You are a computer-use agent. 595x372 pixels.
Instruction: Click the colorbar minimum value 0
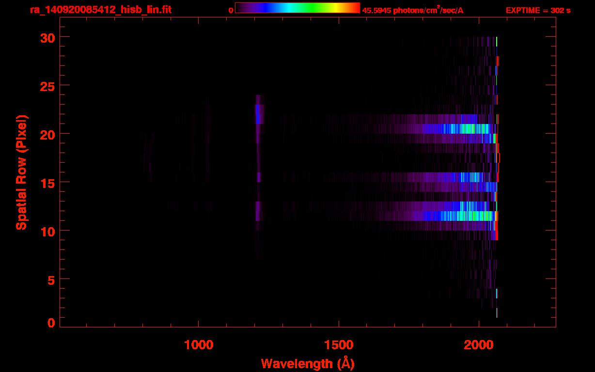pyautogui.click(x=231, y=10)
